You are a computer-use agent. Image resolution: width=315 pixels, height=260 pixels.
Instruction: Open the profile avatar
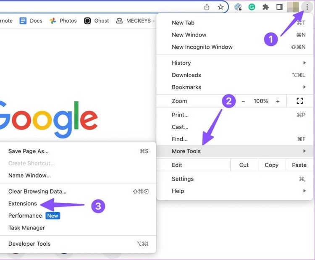[x=293, y=7]
